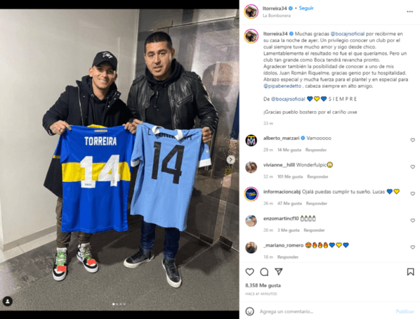This screenshot has width=420, height=319.
Task: Like the post with the heart icon
Action: point(249,272)
